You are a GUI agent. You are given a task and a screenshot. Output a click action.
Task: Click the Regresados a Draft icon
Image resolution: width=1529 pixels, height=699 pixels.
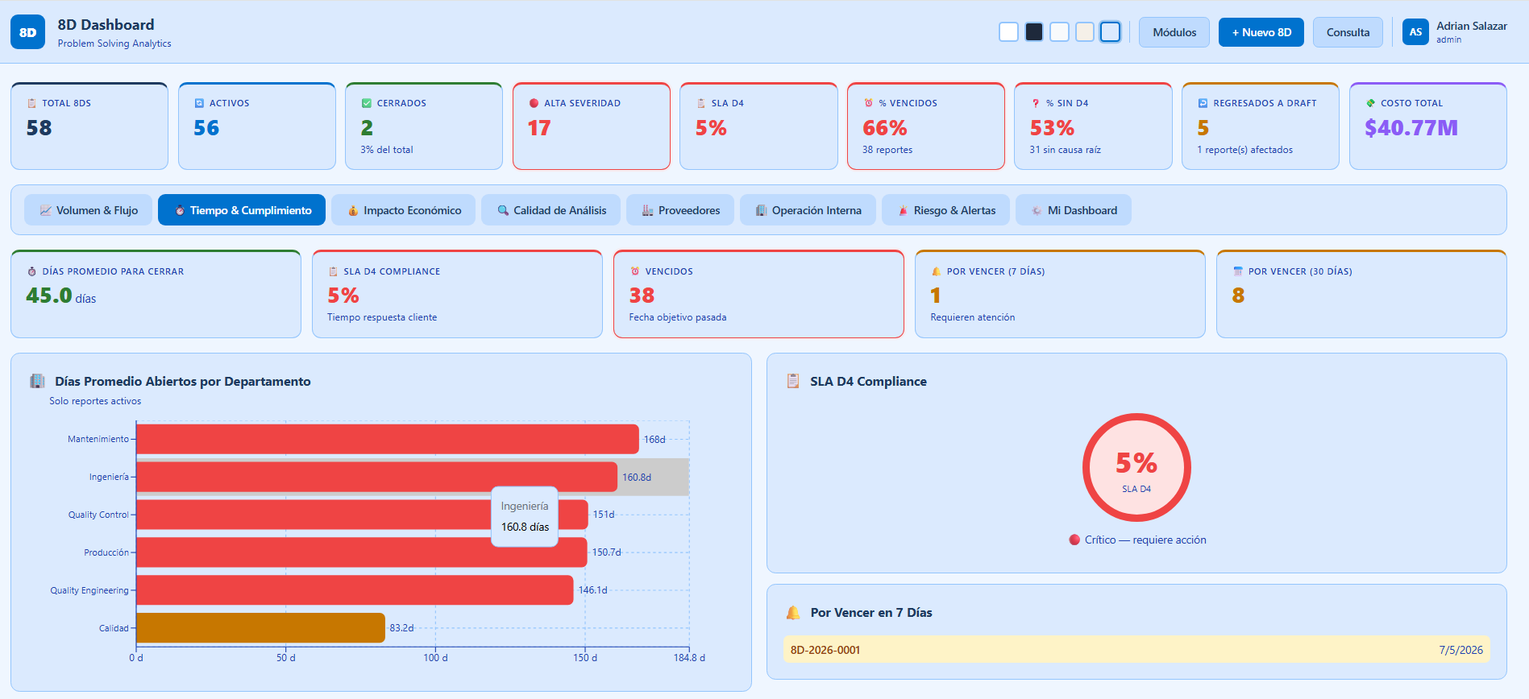click(1203, 103)
